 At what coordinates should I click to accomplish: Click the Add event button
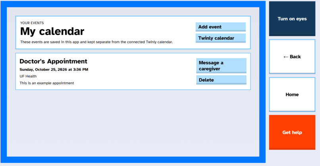click(221, 27)
